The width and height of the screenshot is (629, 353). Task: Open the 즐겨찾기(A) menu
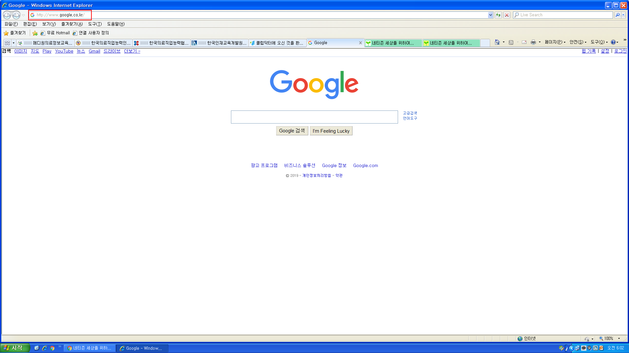pos(72,24)
